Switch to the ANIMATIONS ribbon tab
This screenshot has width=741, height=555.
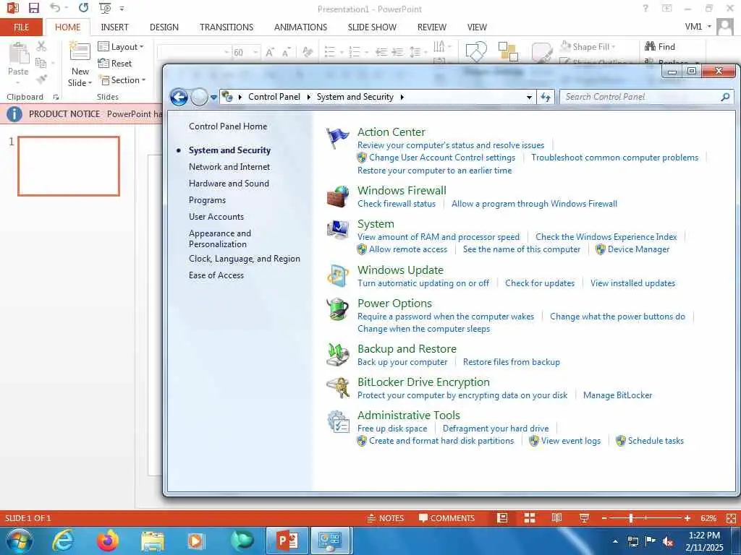(x=300, y=27)
